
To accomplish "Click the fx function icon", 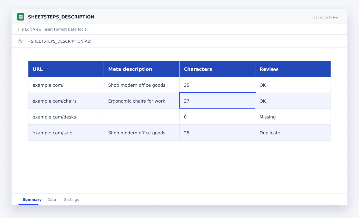I will (x=20, y=41).
